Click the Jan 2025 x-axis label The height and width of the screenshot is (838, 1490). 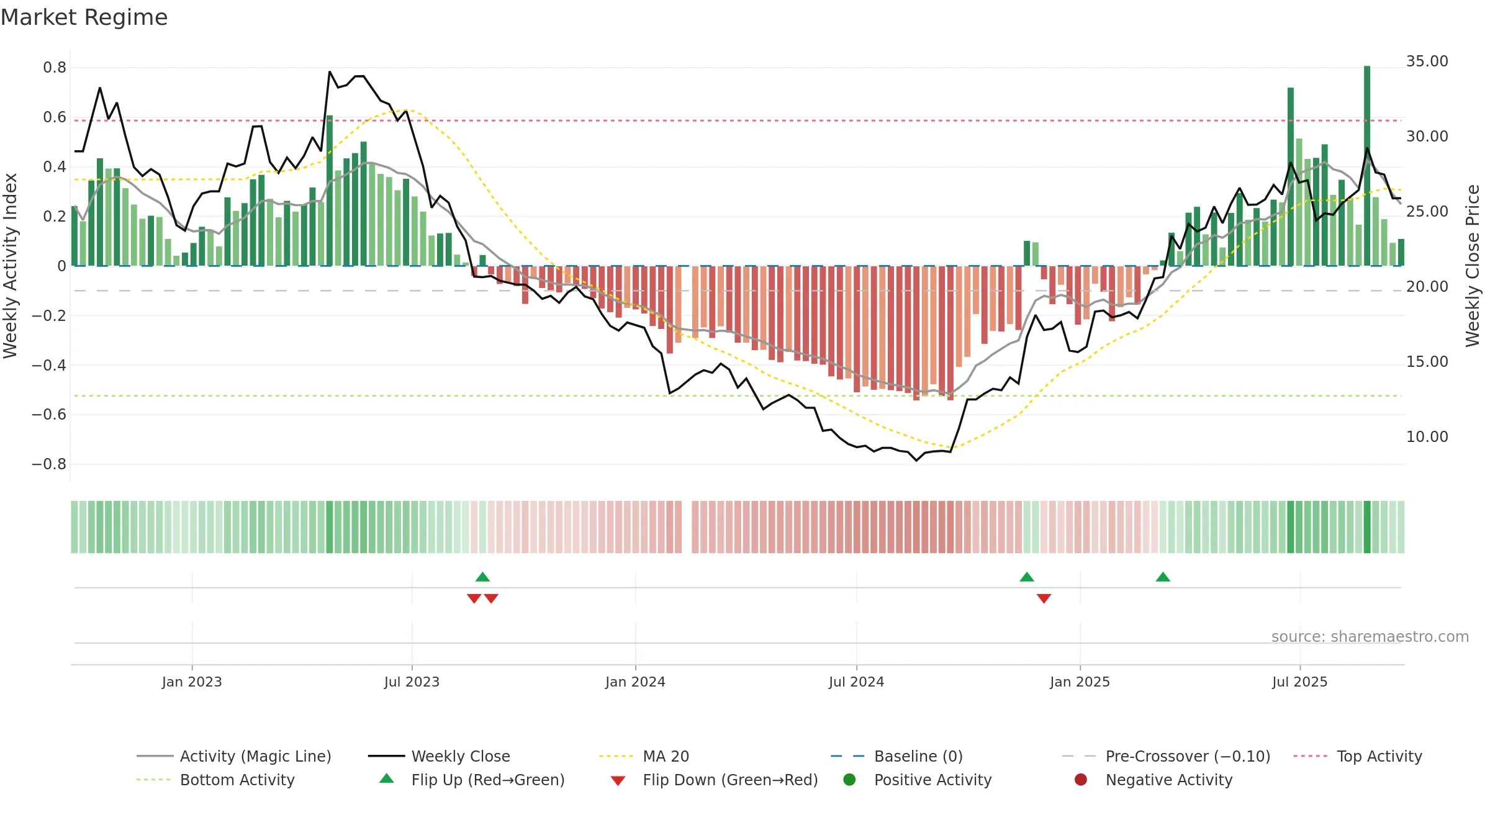click(1080, 682)
